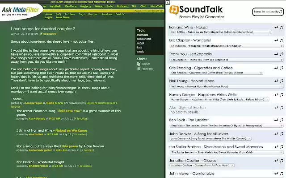286x178 pixels.
Task: Open Iron & Wine track selection dropdown
Action: click(221, 32)
